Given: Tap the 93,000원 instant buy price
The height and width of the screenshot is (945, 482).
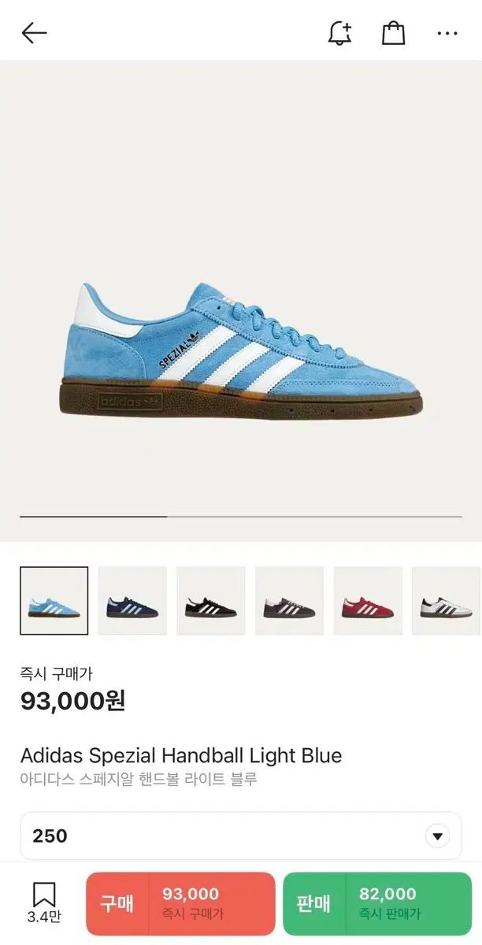Looking at the screenshot, I should [x=72, y=701].
